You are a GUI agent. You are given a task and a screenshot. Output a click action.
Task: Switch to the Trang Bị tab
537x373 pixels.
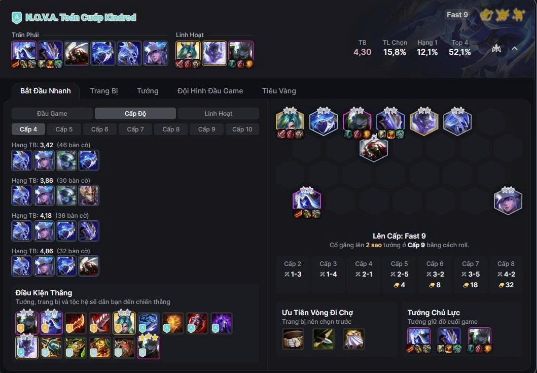[104, 91]
